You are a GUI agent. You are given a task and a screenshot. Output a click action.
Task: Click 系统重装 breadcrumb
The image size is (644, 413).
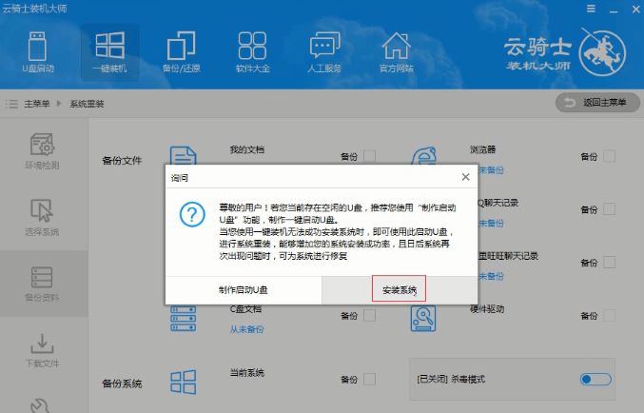87,104
